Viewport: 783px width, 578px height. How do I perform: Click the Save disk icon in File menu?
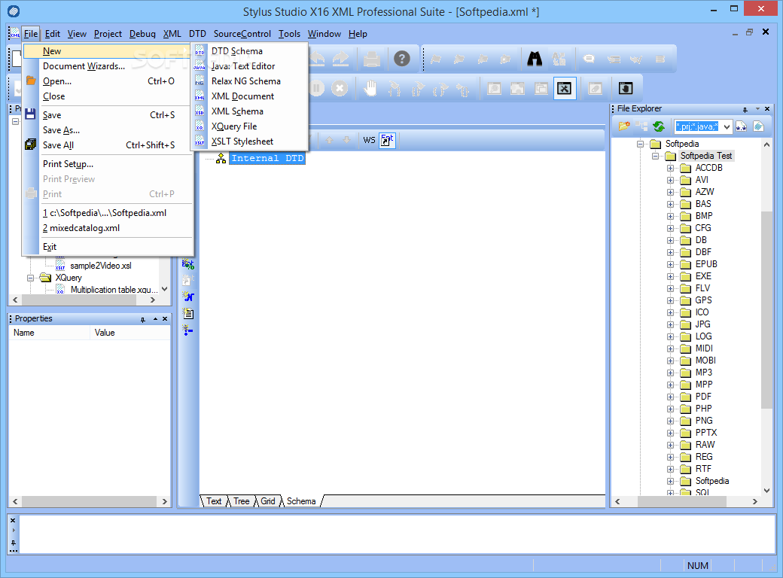[30, 114]
